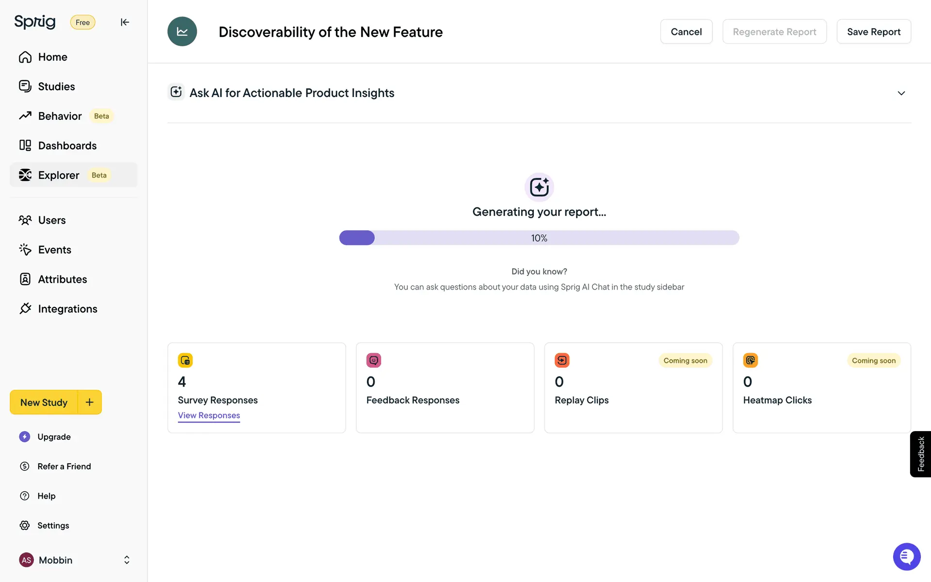Click the report generation progress bar
This screenshot has width=931, height=582.
point(539,238)
